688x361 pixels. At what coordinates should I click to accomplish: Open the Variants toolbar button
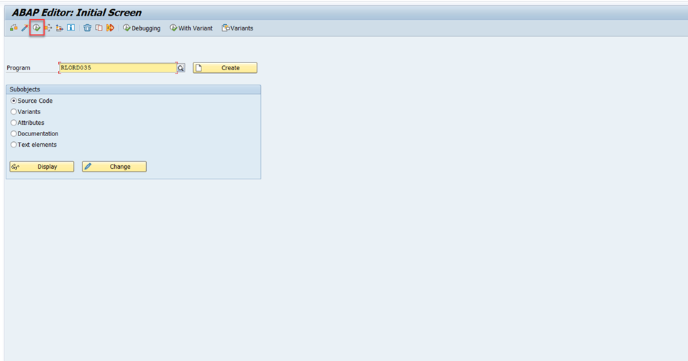237,28
